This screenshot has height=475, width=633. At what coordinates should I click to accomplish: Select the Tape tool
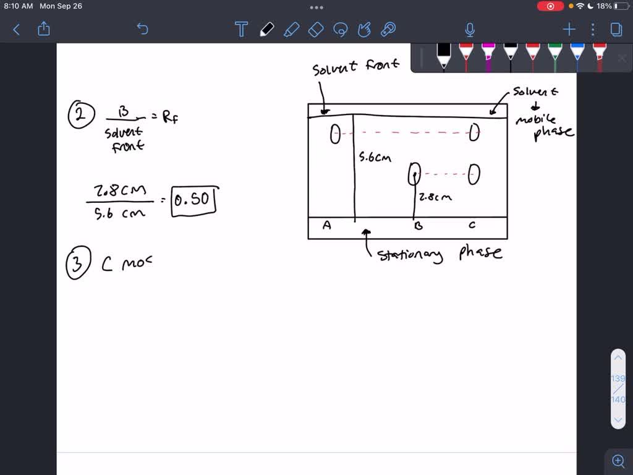[388, 30]
